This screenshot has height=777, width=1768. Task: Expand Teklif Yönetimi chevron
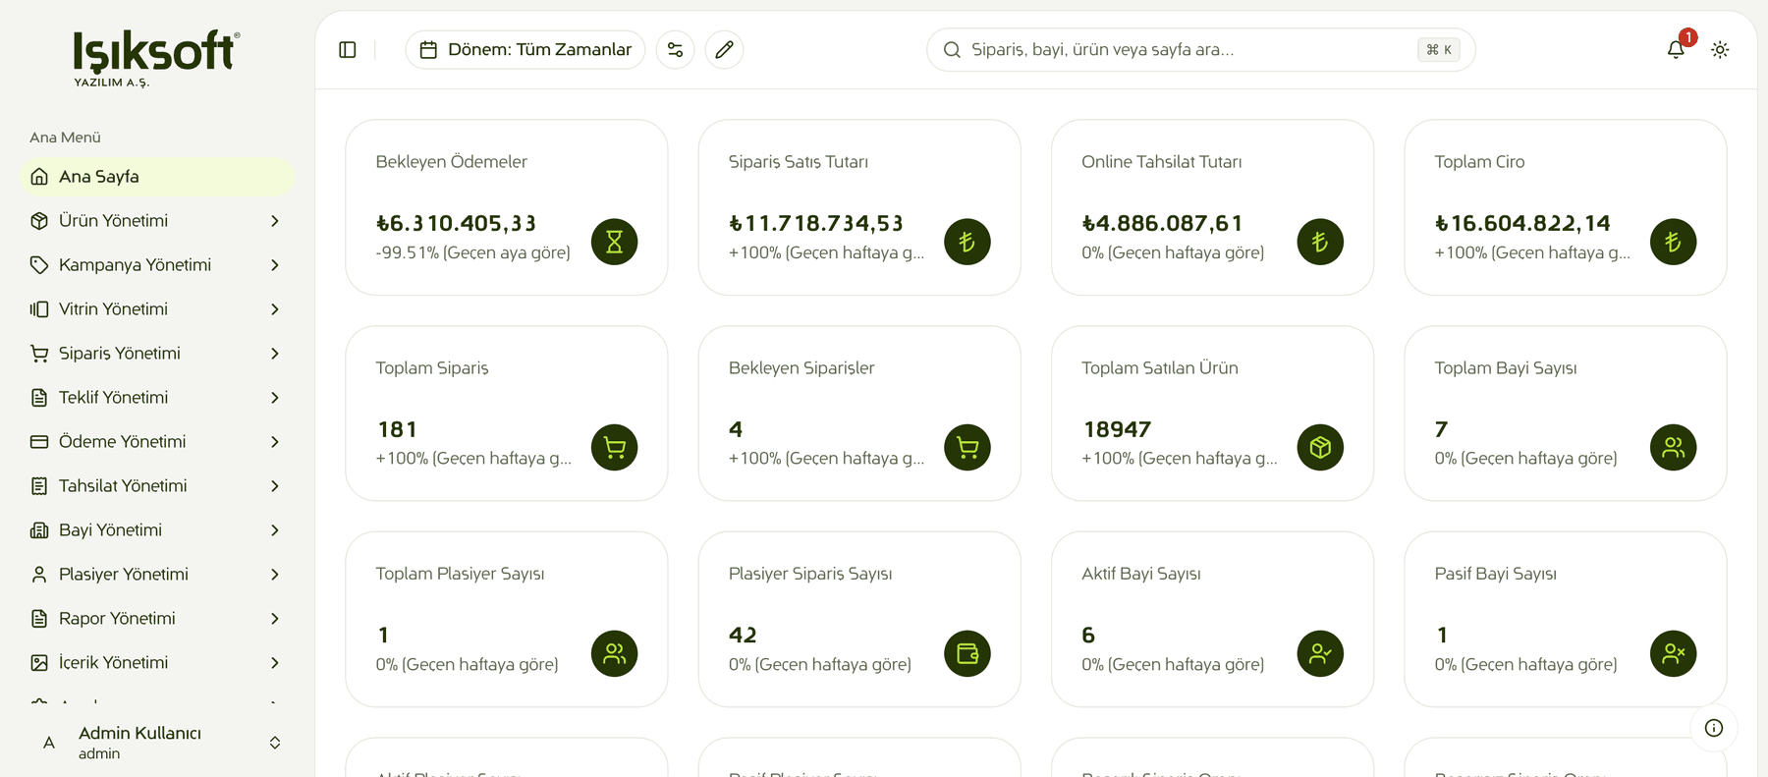(x=275, y=398)
